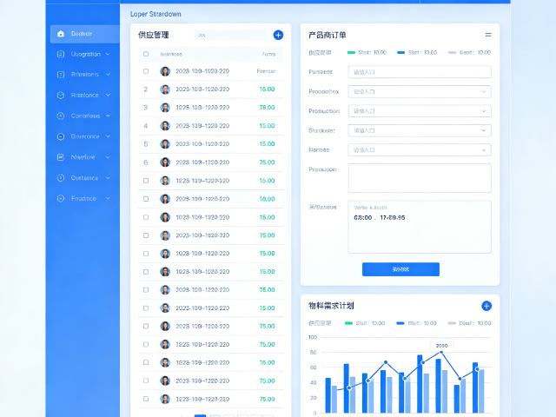This screenshot has height=417, width=556.
Task: Click the blue Start legend swatch in 产品商订单
Action: click(x=401, y=52)
